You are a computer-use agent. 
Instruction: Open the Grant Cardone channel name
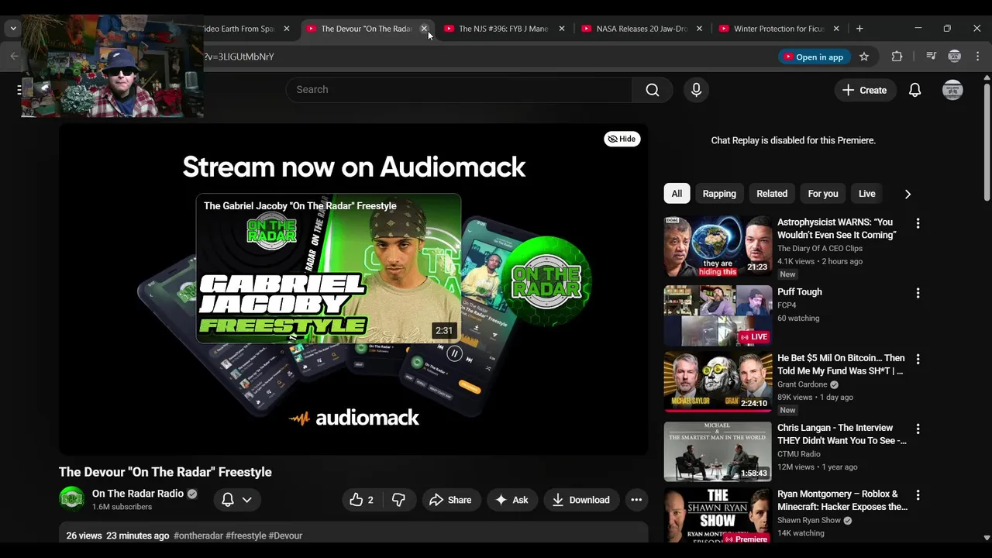(802, 384)
